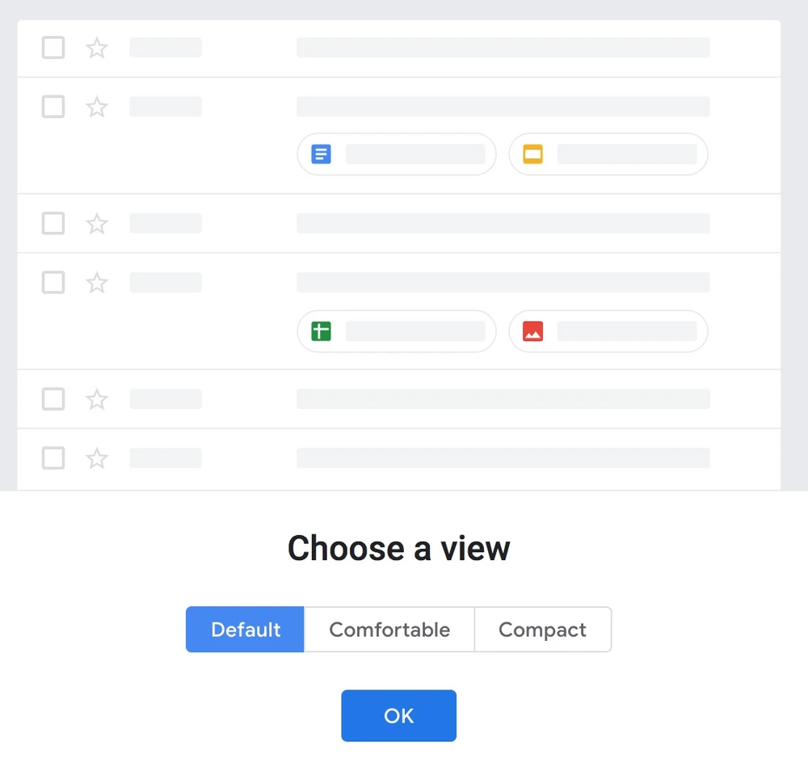Star the fifth email row
This screenshot has height=759, width=808.
pyautogui.click(x=97, y=399)
